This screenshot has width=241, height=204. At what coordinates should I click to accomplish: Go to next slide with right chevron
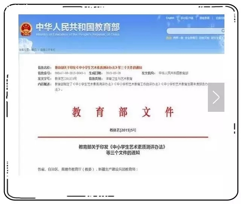tap(216, 97)
